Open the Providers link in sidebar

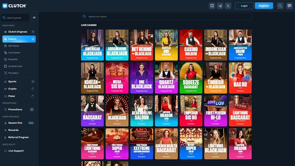[x=13, y=73]
